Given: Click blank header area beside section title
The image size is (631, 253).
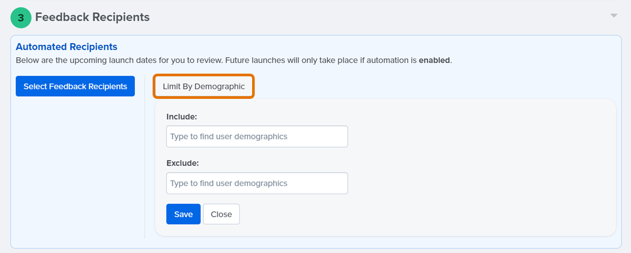Looking at the screenshot, I should pos(378,17).
